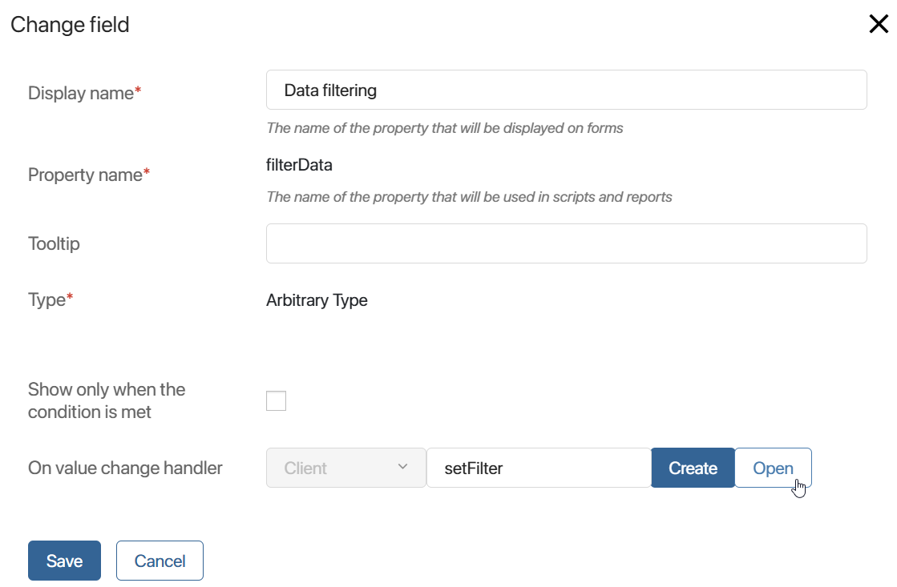
Task: Click the 'Show only when the condition is met' label
Action: pos(107,400)
